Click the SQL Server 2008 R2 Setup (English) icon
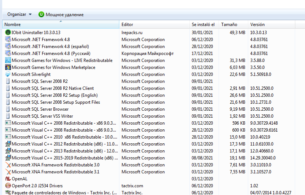The width and height of the screenshot is (305, 195). click(8, 95)
